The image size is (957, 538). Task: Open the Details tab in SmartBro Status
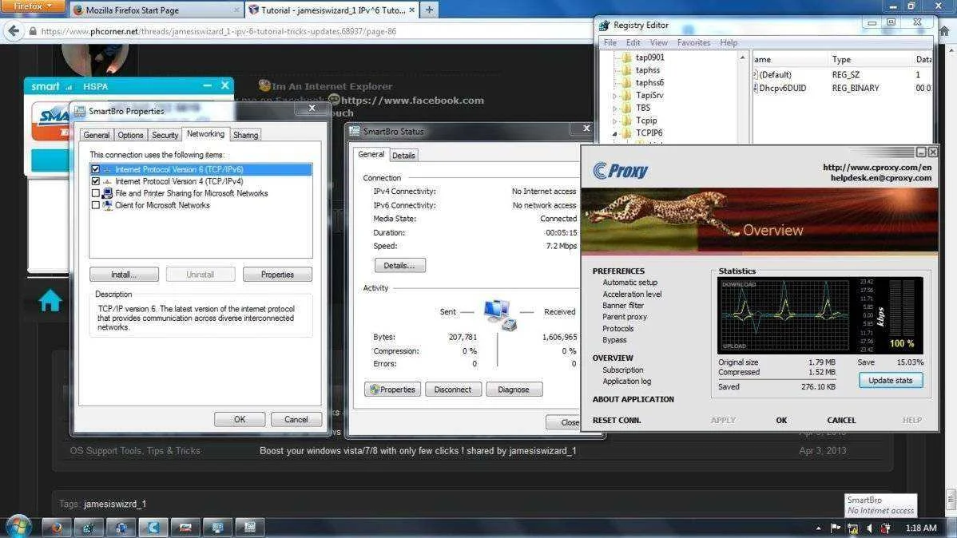pyautogui.click(x=403, y=156)
